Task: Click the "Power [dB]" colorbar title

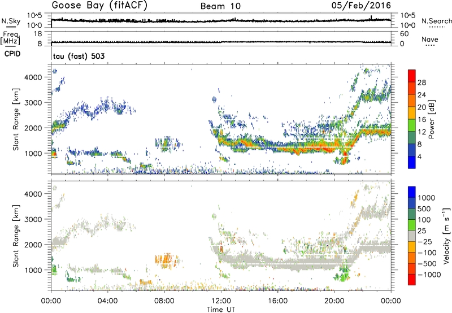Action: pyautogui.click(x=431, y=119)
